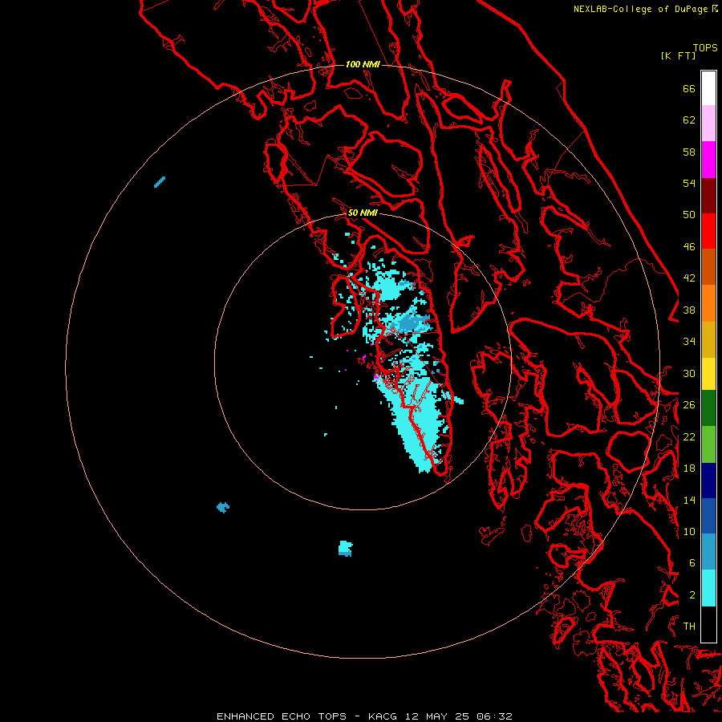Click the legend value 22

689,436
